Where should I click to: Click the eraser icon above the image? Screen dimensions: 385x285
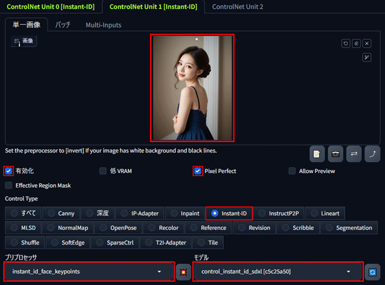[x=356, y=44]
